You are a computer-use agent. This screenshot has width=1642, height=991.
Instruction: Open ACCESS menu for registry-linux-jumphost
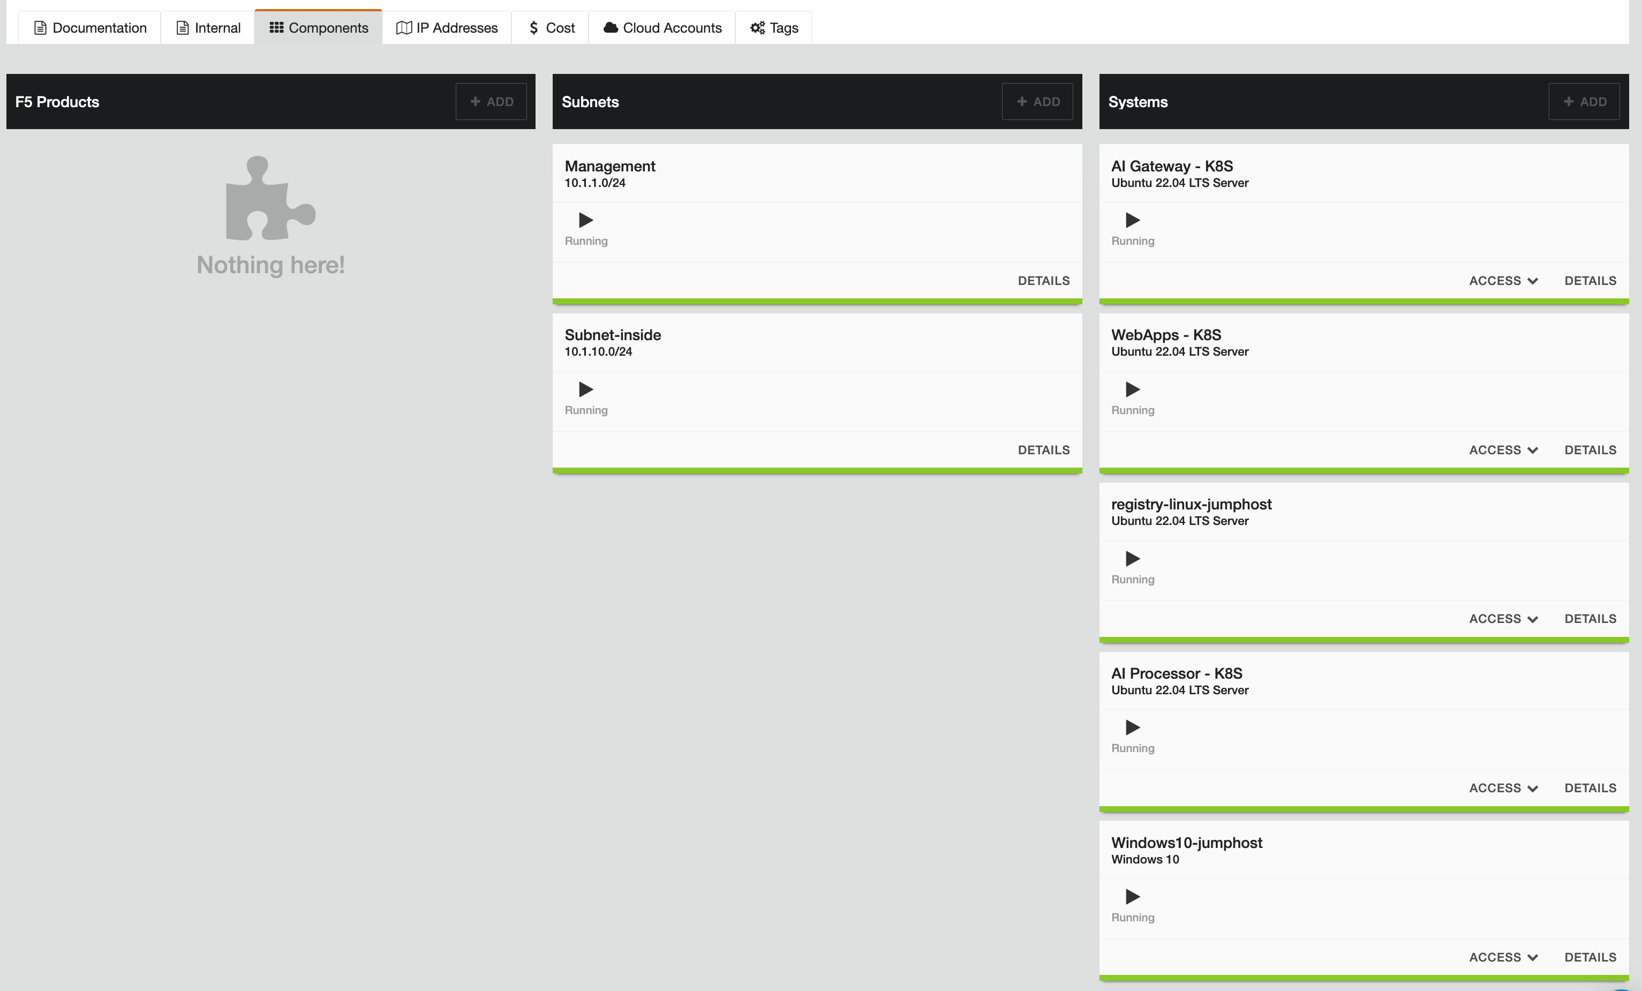pyautogui.click(x=1503, y=619)
